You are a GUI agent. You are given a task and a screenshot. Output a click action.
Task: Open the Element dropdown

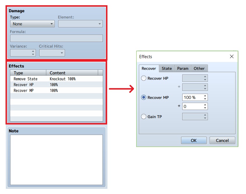pos(80,24)
